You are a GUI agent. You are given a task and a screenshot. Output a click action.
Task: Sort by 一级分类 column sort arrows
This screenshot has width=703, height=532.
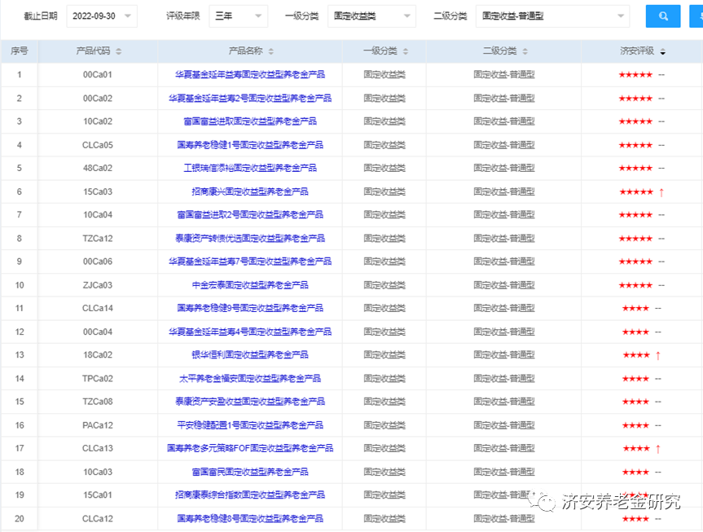pos(406,51)
